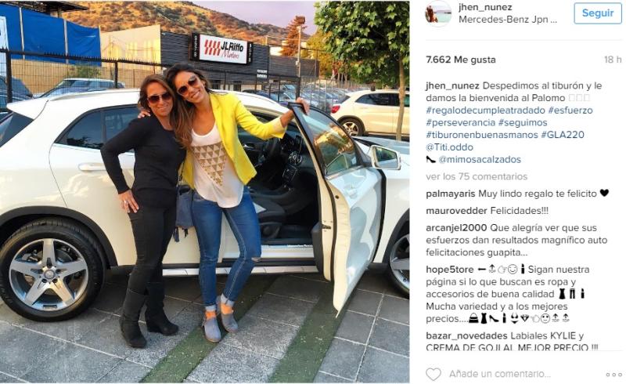Click the heart like icon

tap(434, 374)
